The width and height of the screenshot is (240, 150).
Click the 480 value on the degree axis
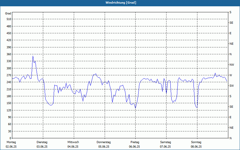click(x=9, y=26)
